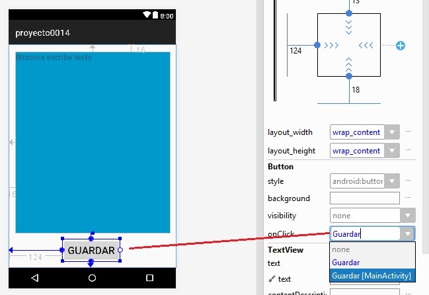This screenshot has width=429, height=295.
Task: Expand the visibility dropdown
Action: pyautogui.click(x=408, y=216)
